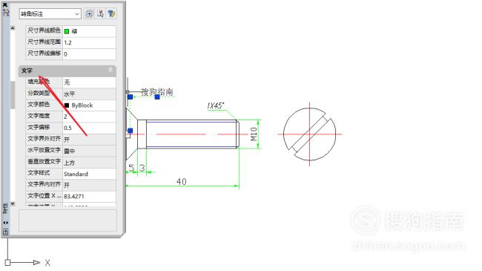Viewport: 482px width, 271px height.
Task: Click the 文字界外对齐 property label
Action: click(44, 139)
